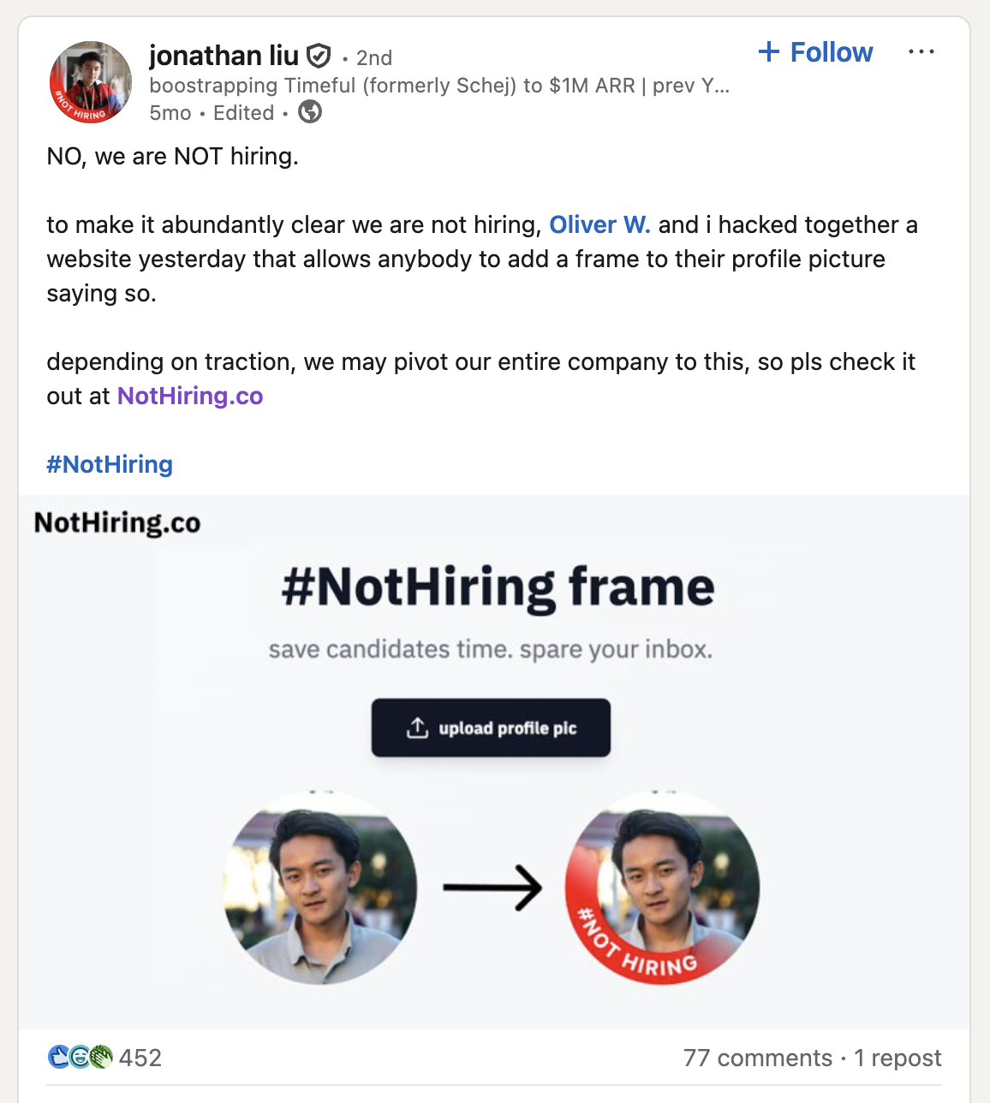Screen dimensions: 990x1103
Task: Click the clapping celebrate reaction icon
Action: 102,1058
